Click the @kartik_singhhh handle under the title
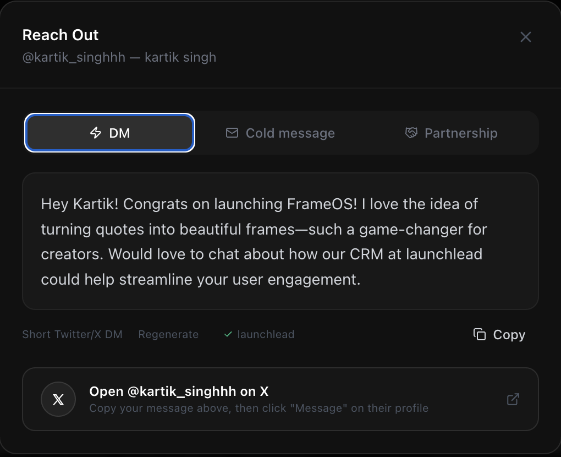Screen dimensions: 561x457 [74, 57]
